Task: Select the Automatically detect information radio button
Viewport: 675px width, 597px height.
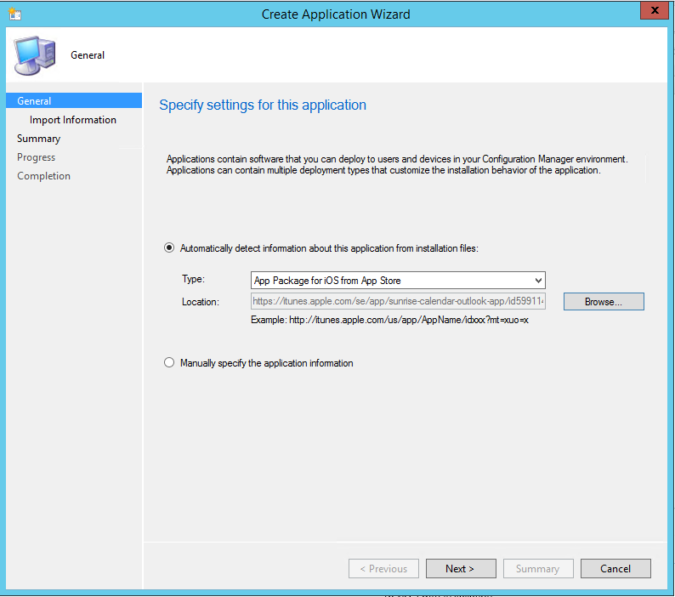Action: pos(168,248)
